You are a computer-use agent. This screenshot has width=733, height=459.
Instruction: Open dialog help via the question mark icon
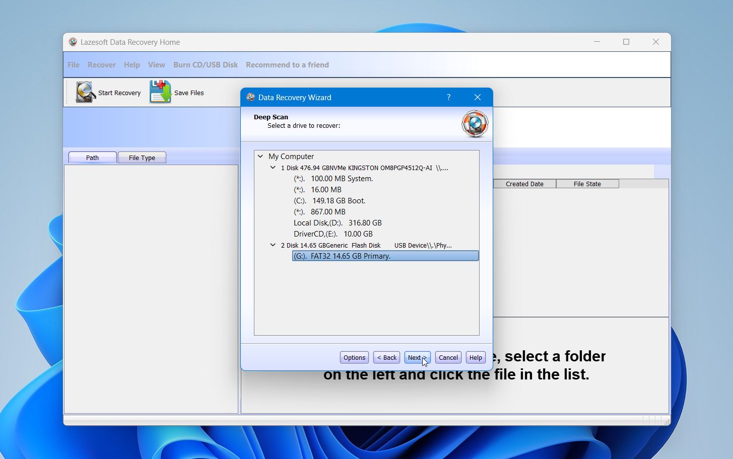(x=448, y=97)
